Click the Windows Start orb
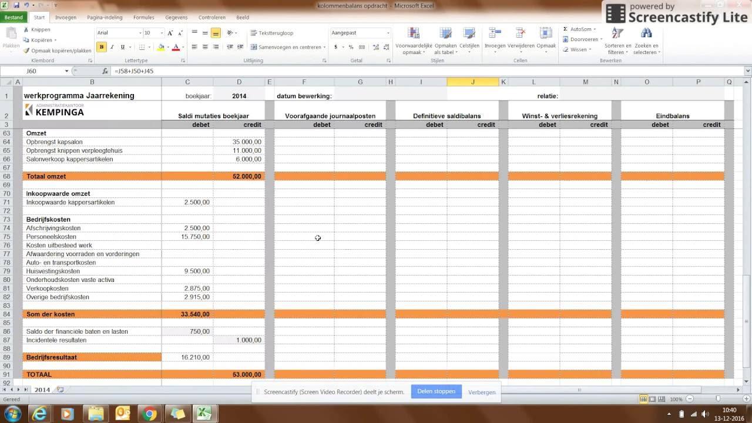Image resolution: width=752 pixels, height=423 pixels. click(12, 413)
